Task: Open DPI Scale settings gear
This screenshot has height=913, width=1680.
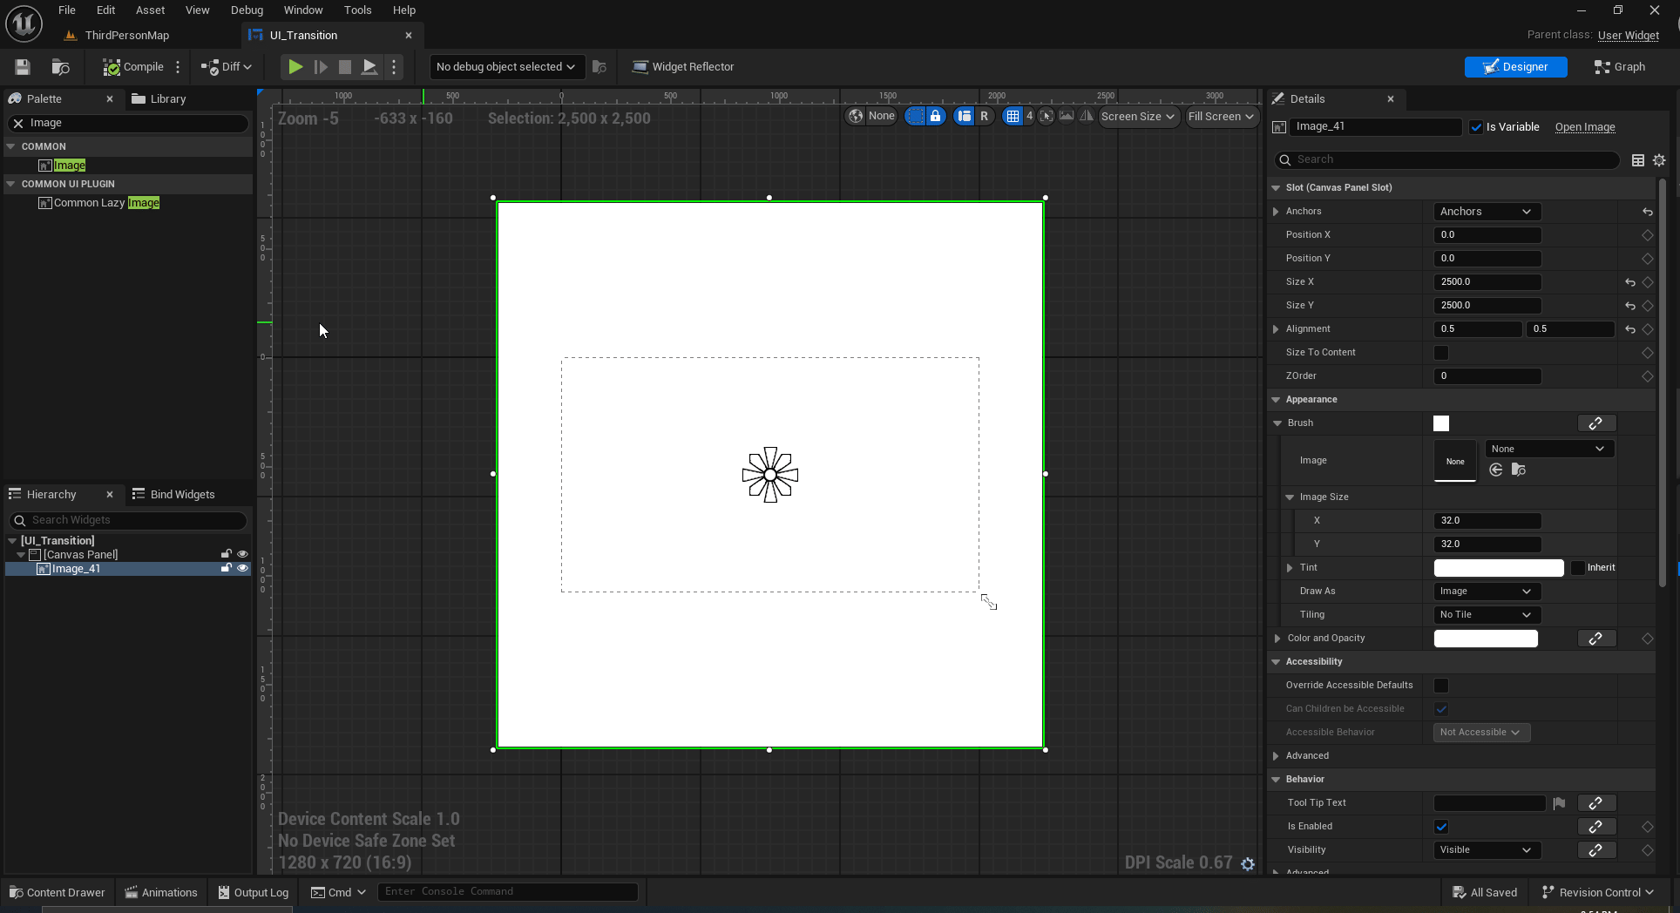Action: tap(1248, 863)
